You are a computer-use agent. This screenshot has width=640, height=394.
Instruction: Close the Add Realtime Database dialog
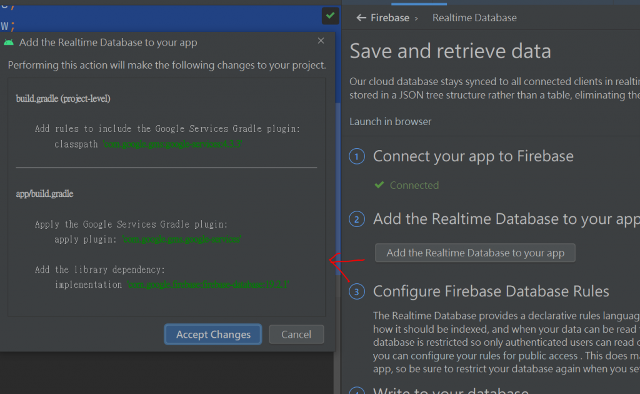coord(321,41)
